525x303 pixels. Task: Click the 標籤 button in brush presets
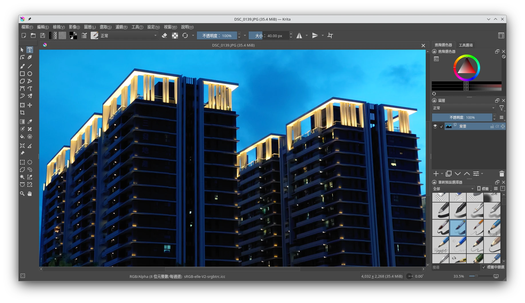(483, 189)
